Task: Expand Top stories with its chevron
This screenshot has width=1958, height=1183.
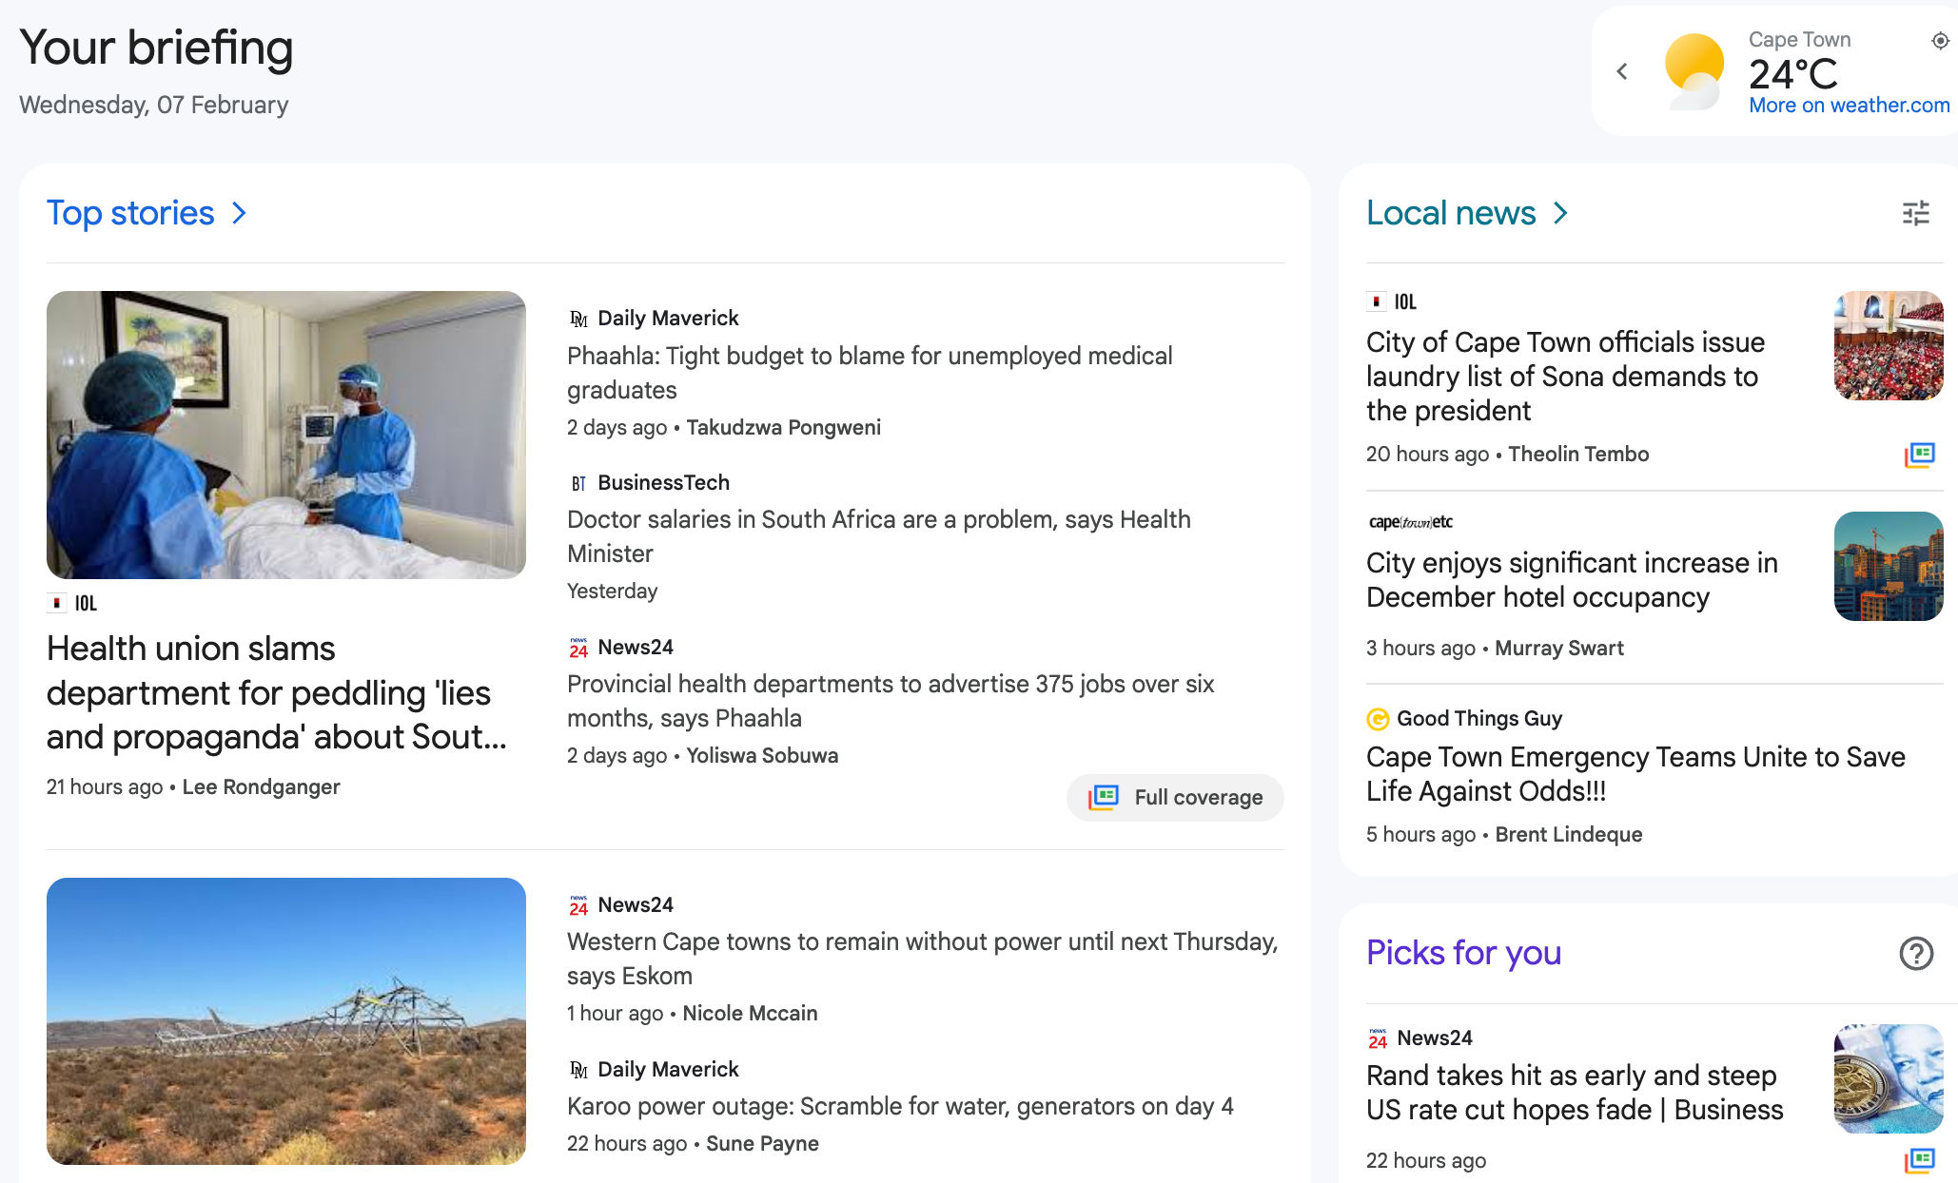Action: click(239, 213)
